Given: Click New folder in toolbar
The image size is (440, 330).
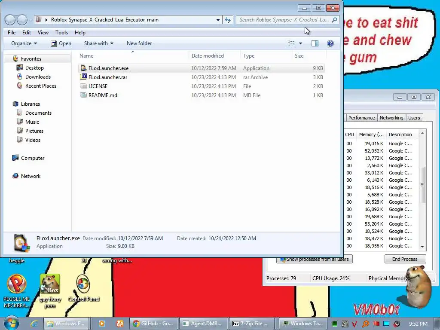Looking at the screenshot, I should pyautogui.click(x=139, y=43).
